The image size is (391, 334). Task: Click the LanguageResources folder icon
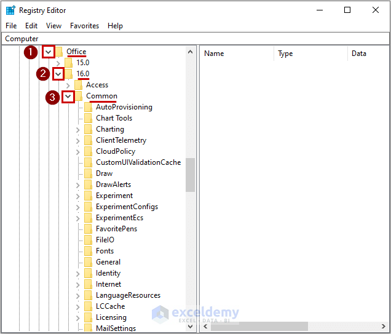click(x=88, y=295)
